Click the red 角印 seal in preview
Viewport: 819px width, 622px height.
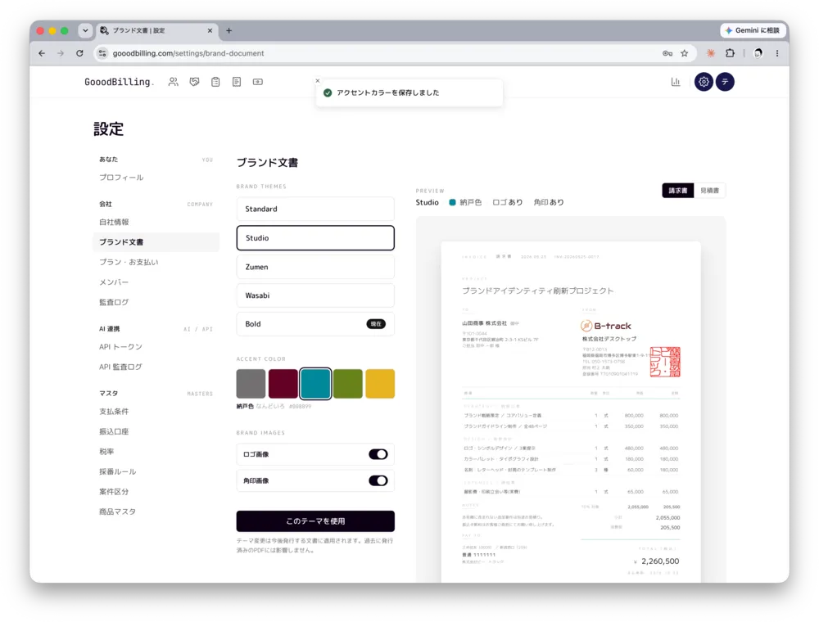tap(665, 362)
